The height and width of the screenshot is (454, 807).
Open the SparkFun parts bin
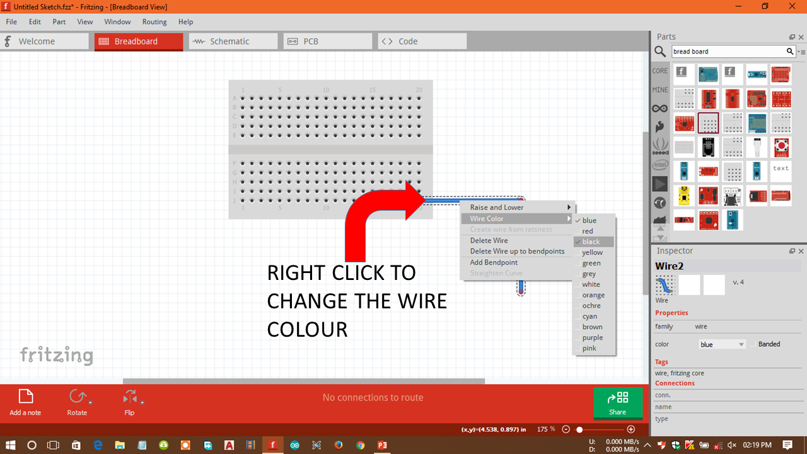tap(659, 127)
